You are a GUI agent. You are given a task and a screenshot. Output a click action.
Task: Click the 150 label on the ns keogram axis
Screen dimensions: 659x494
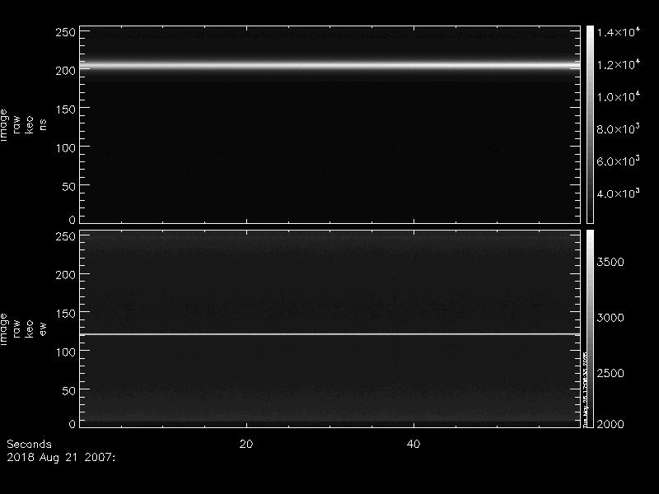tap(66, 110)
